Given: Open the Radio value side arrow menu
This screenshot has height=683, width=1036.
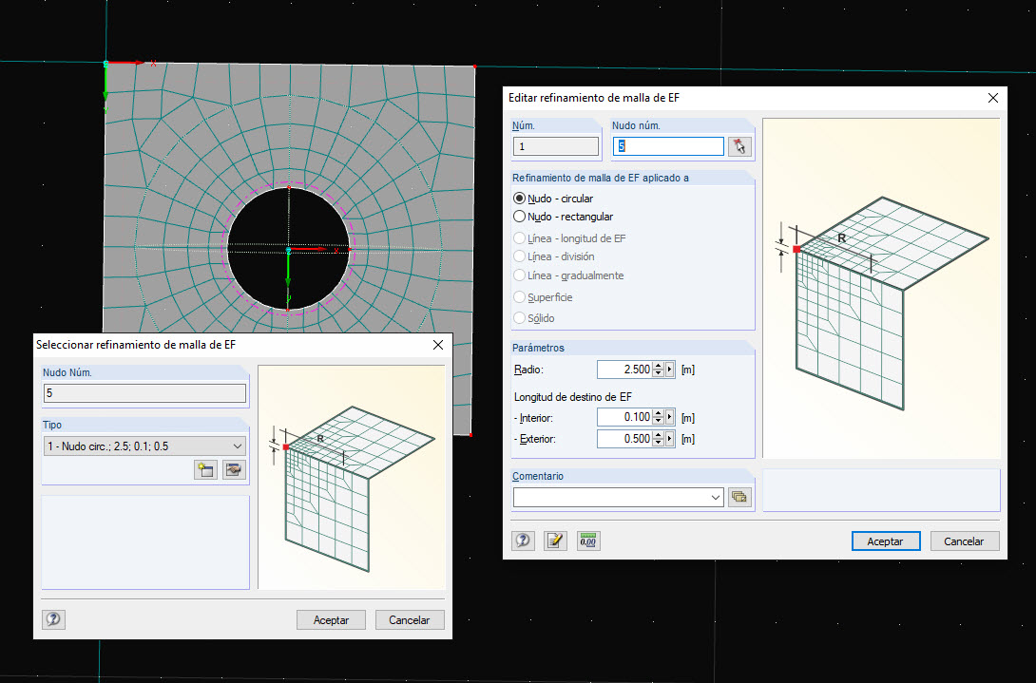Looking at the screenshot, I should 670,370.
